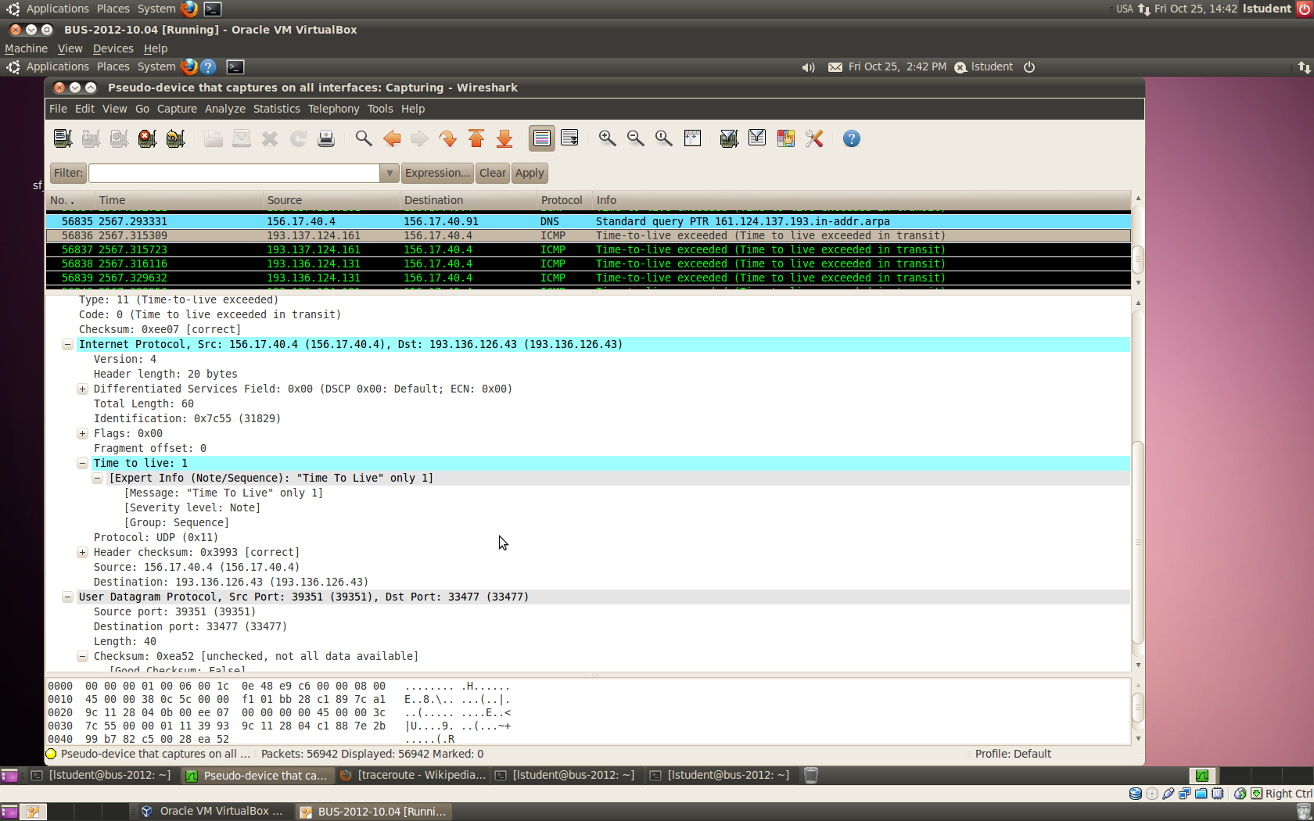Screen dimensions: 1314x821
Task: Open the coloring rules editor
Action: tap(785, 138)
